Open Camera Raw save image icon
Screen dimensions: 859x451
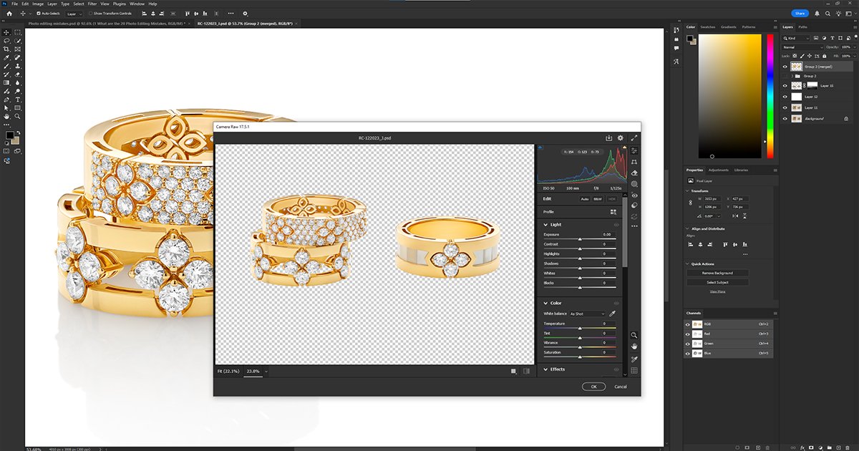point(608,138)
